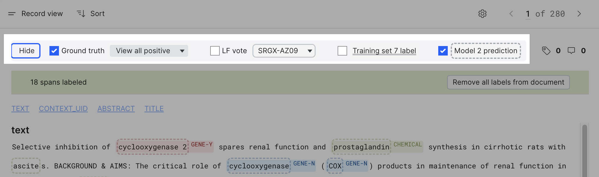Image resolution: width=599 pixels, height=177 pixels.
Task: Click Remove all labels from document
Action: click(x=508, y=82)
